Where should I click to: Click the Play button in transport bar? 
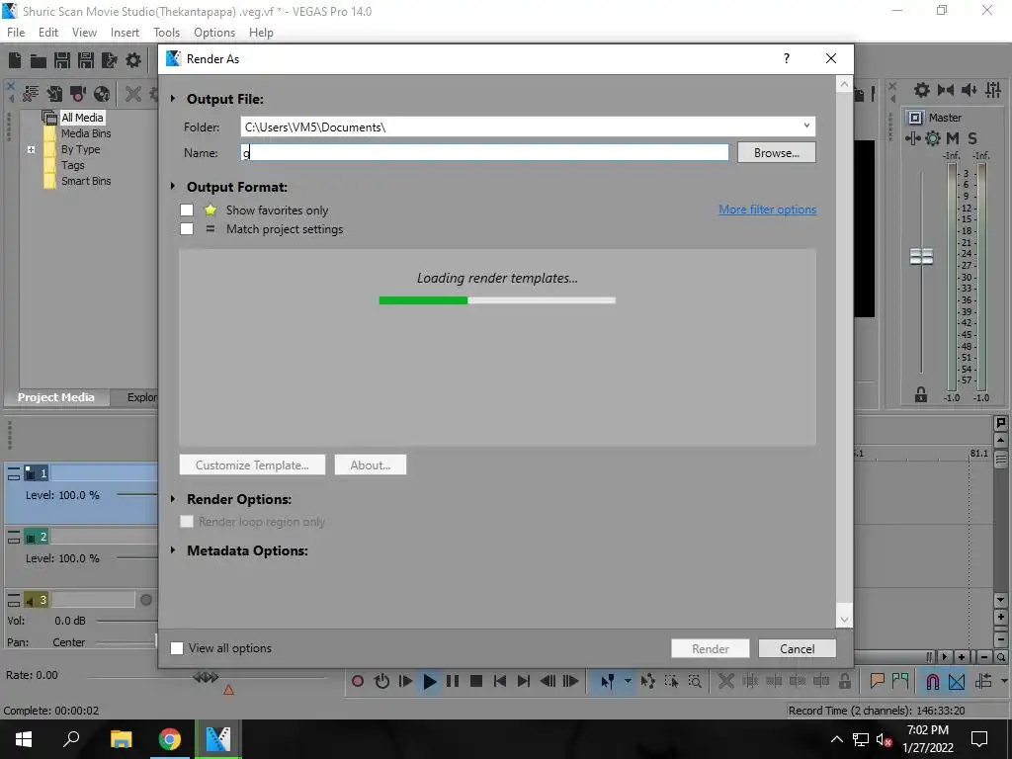click(429, 681)
